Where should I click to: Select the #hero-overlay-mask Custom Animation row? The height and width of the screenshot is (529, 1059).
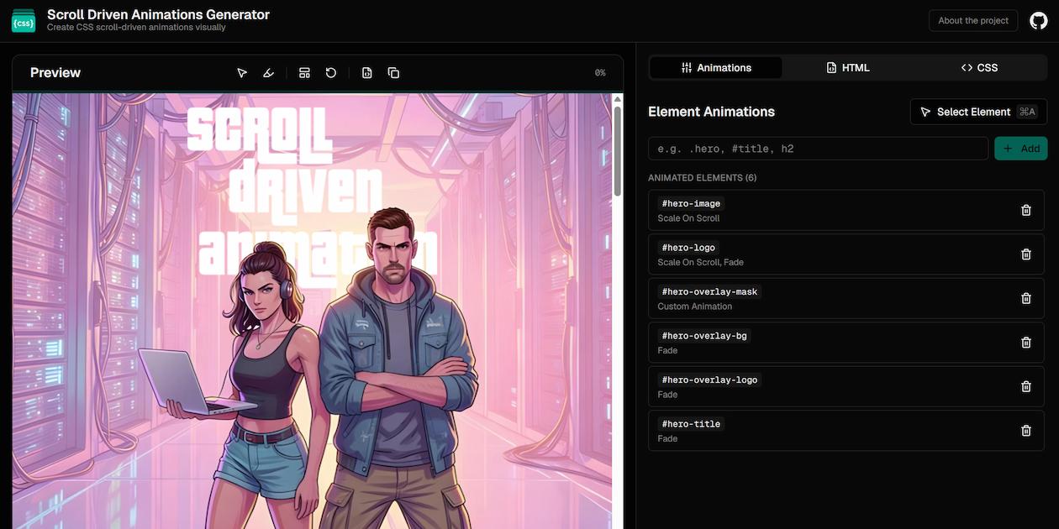(846, 298)
